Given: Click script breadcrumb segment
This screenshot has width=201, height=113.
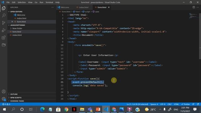Looking at the screenshot, I should [x=87, y=12].
